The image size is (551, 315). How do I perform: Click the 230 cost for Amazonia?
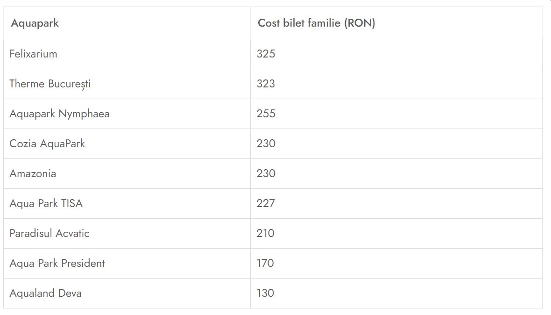click(x=266, y=173)
